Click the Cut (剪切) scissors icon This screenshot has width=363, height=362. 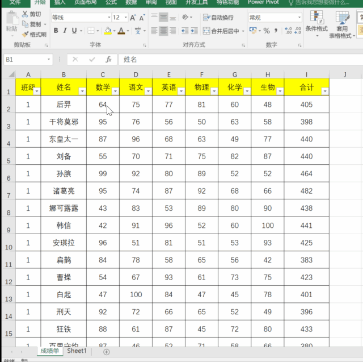click(25, 14)
